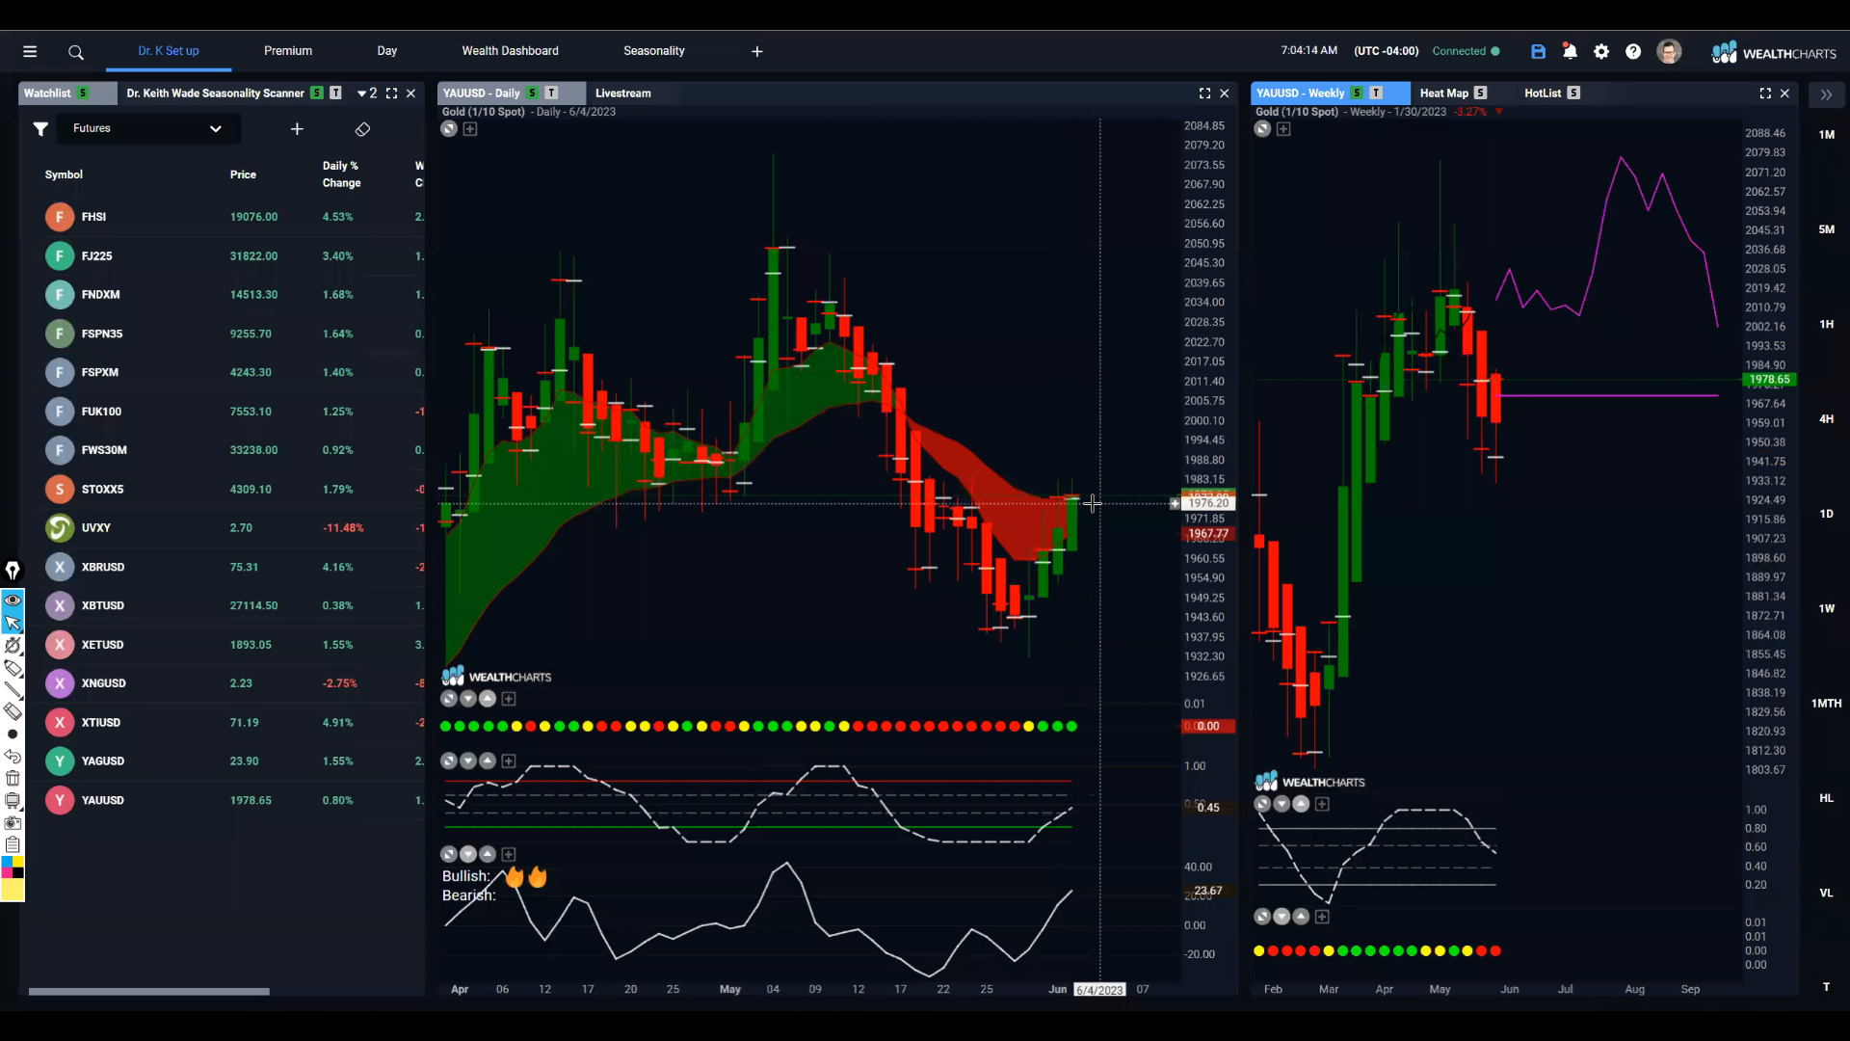Select the arrow cursor drawing tool
This screenshot has width=1850, height=1041.
coord(13,623)
